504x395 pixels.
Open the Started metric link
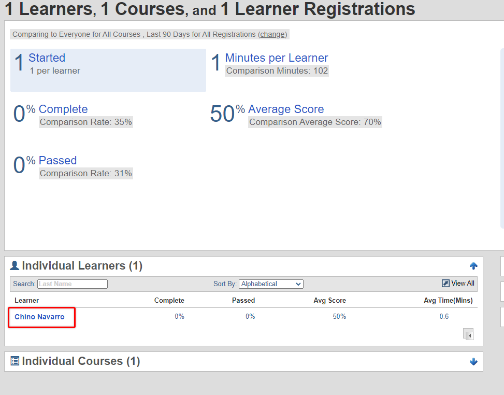47,58
